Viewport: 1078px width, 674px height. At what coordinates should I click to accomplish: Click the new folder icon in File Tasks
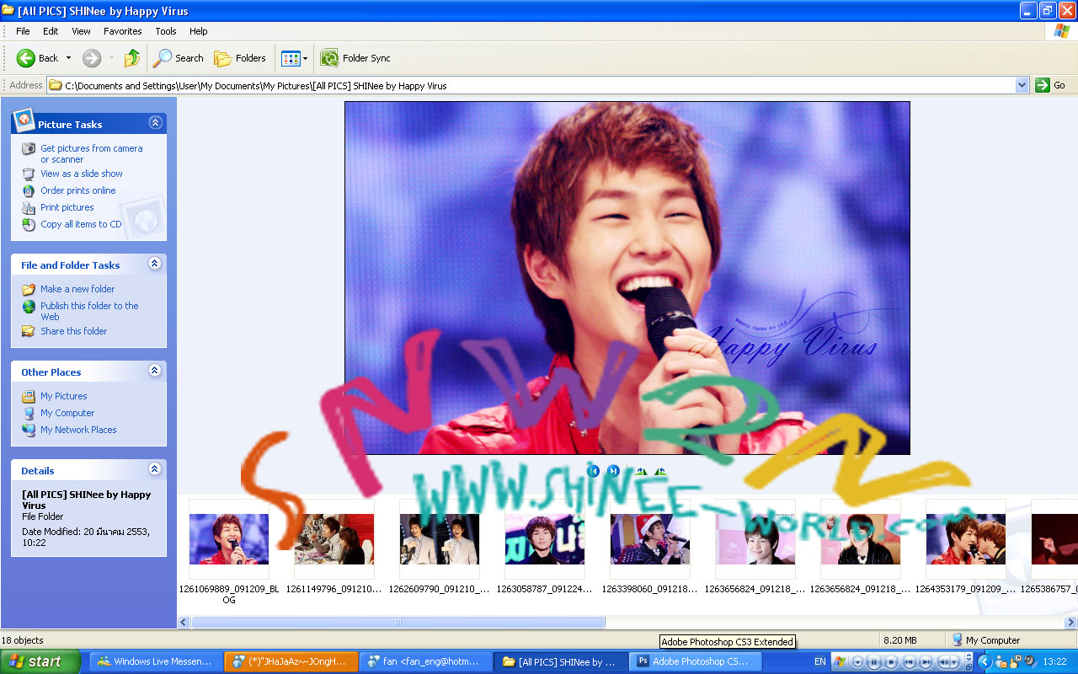point(29,289)
